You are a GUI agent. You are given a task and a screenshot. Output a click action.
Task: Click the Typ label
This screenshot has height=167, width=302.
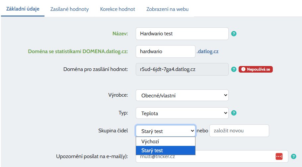tap(123, 113)
